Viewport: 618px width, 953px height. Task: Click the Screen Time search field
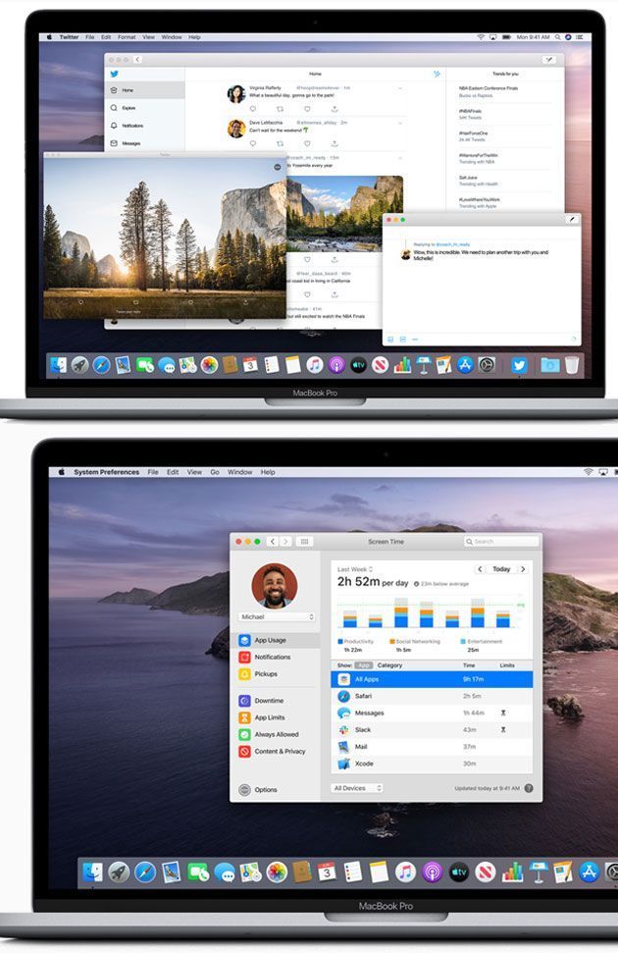[x=502, y=541]
